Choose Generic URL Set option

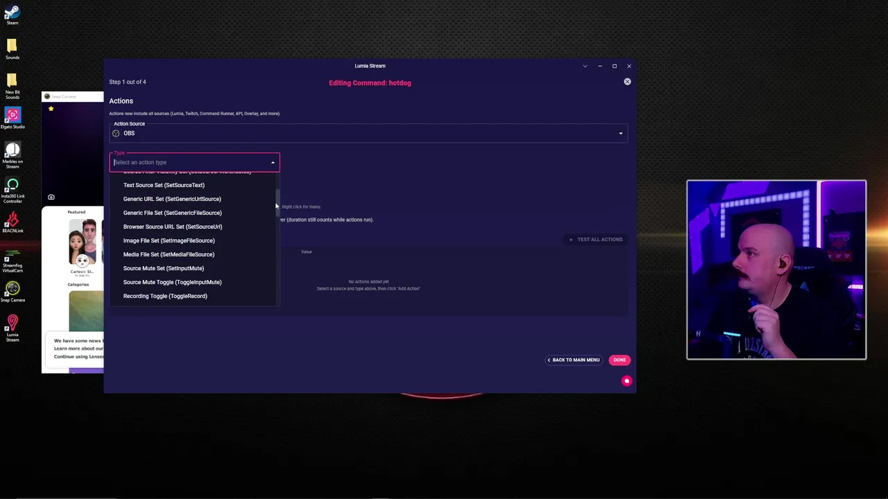coord(172,199)
